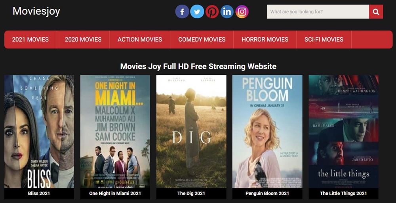Screen dimensions: 396x203
Task: Open the Comedy Movies category
Action: [202, 40]
